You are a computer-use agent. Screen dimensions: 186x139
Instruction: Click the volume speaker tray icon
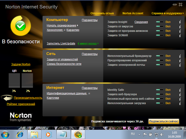click(162, 134)
